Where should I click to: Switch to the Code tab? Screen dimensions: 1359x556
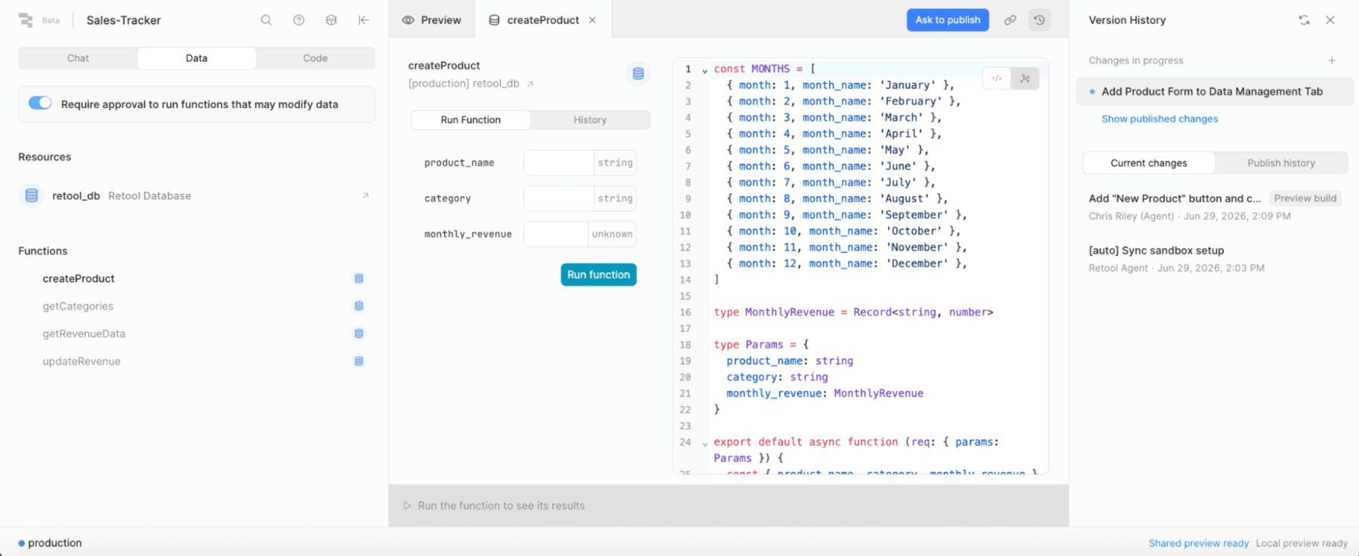(x=315, y=58)
